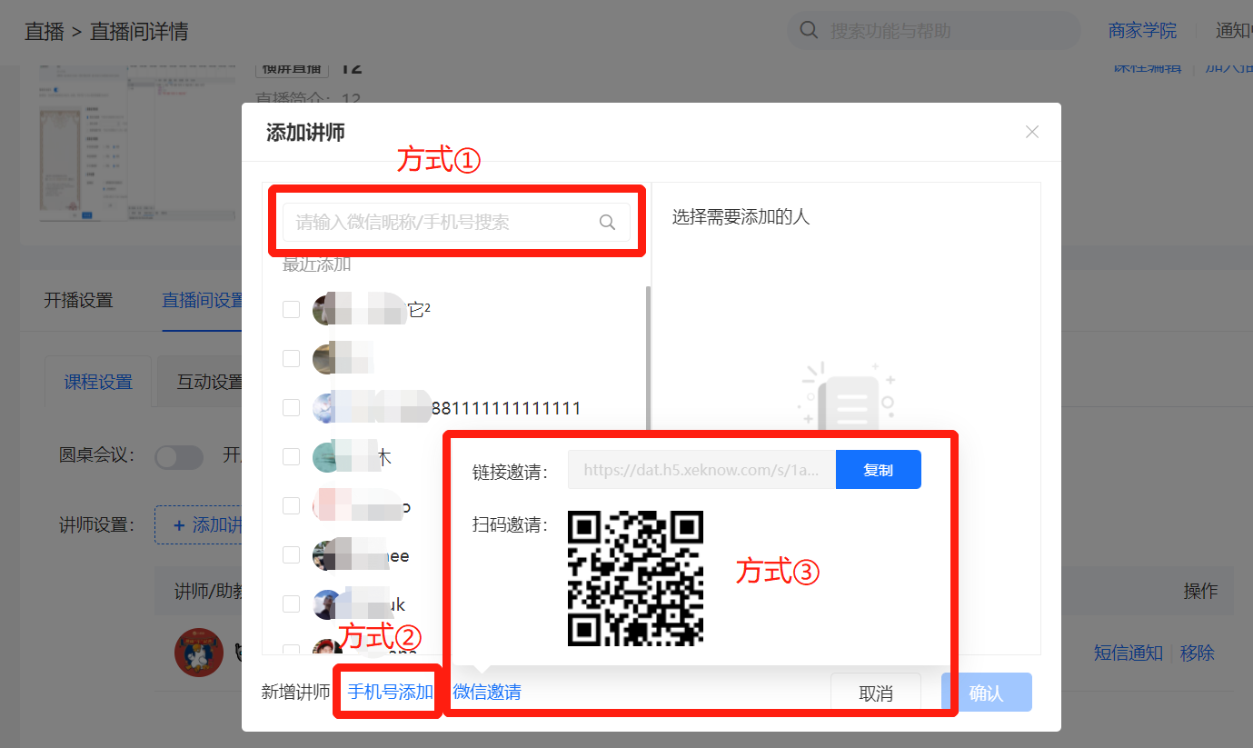Image resolution: width=1253 pixels, height=748 pixels.
Task: Close the 添加讲师 dialog with X icon
Action: tap(1032, 132)
